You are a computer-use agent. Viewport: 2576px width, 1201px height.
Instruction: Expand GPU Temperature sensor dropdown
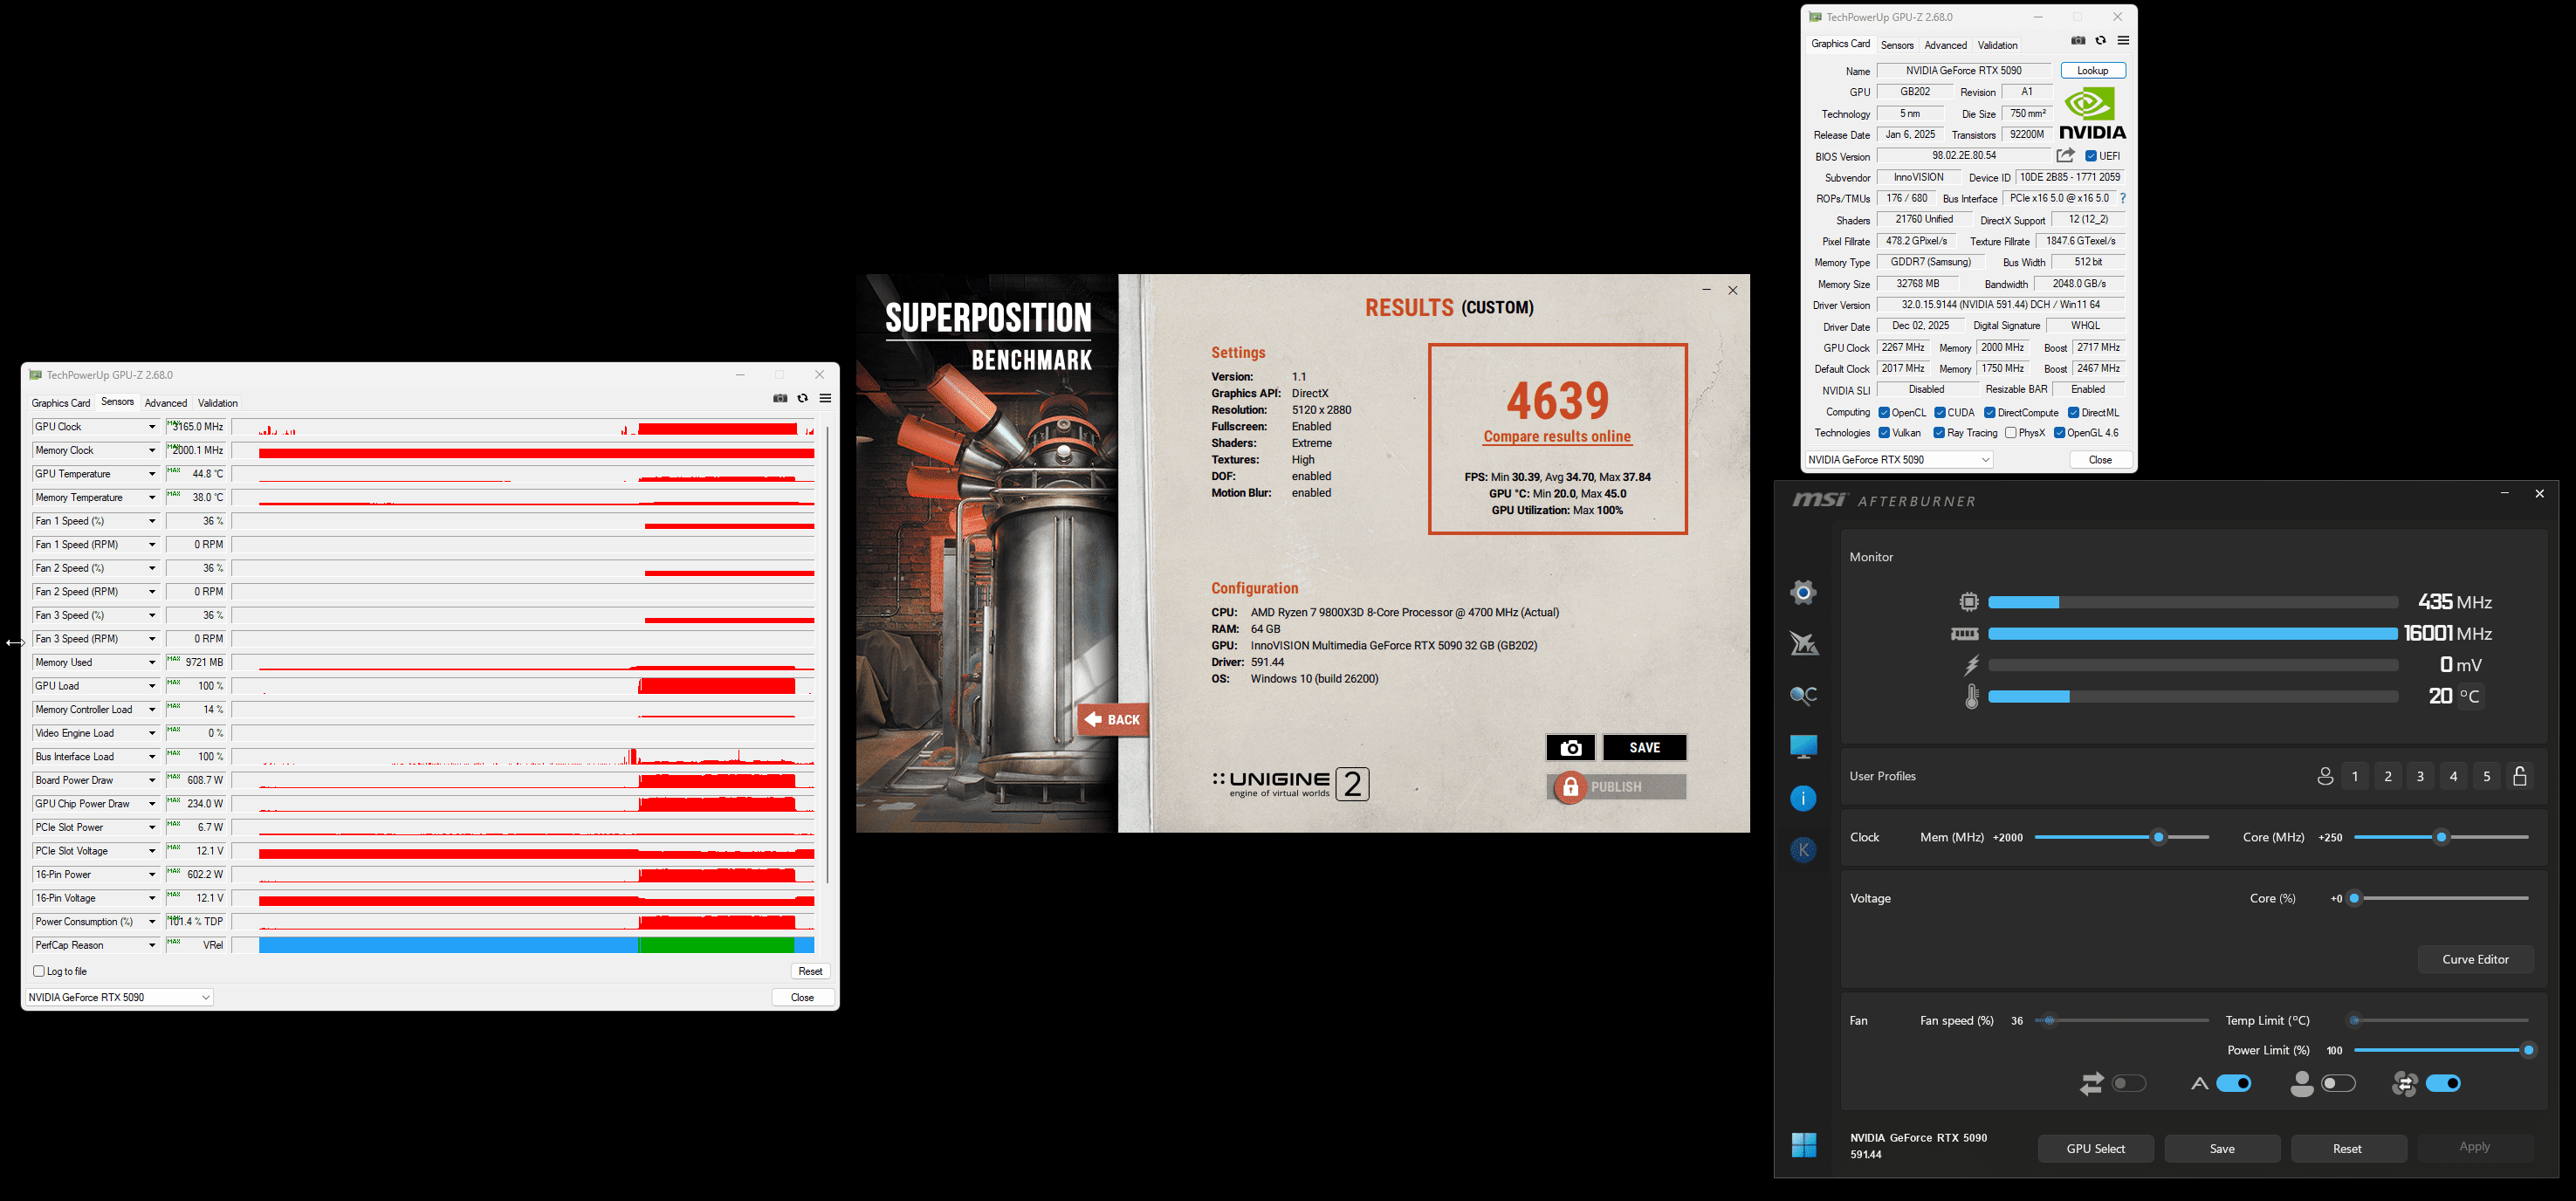pos(152,474)
